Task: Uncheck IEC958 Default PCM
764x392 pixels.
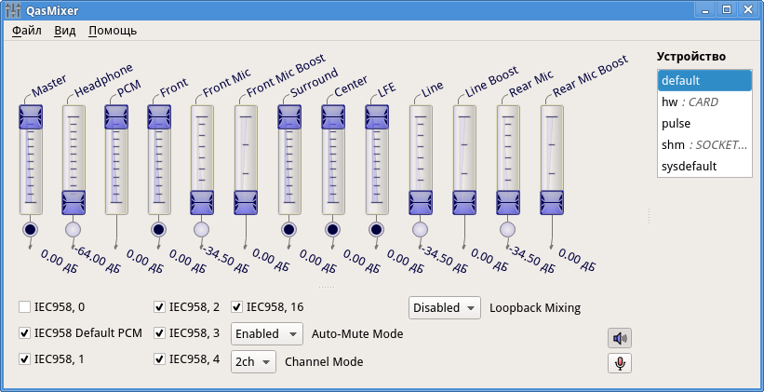Action: coord(24,333)
